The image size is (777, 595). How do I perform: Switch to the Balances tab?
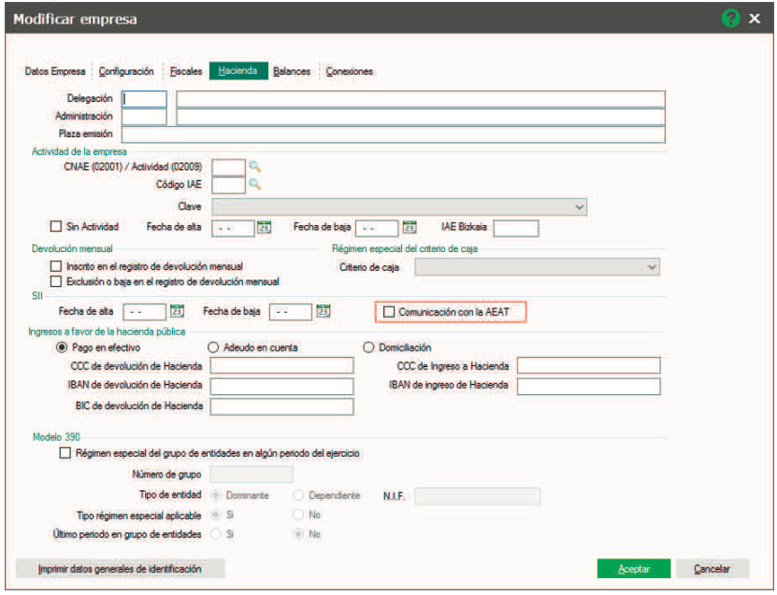tap(292, 71)
